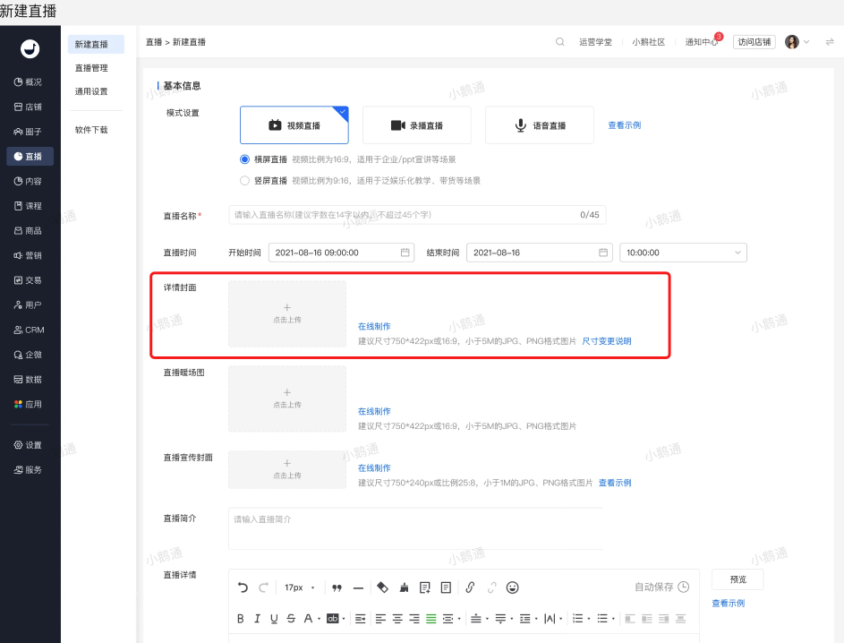Open the emoji picker smiley icon
This screenshot has height=643, width=844.
click(513, 587)
